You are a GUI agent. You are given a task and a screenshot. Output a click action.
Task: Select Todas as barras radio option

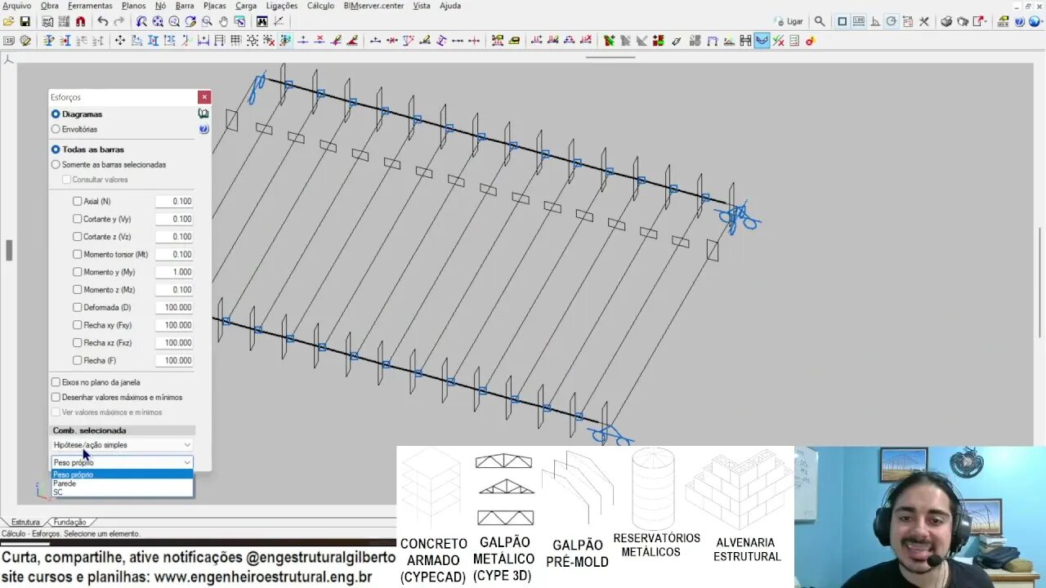56,149
